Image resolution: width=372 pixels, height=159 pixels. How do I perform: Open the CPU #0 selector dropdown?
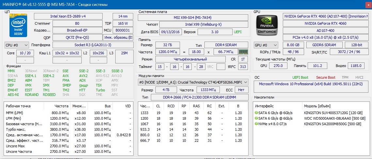click(17, 45)
